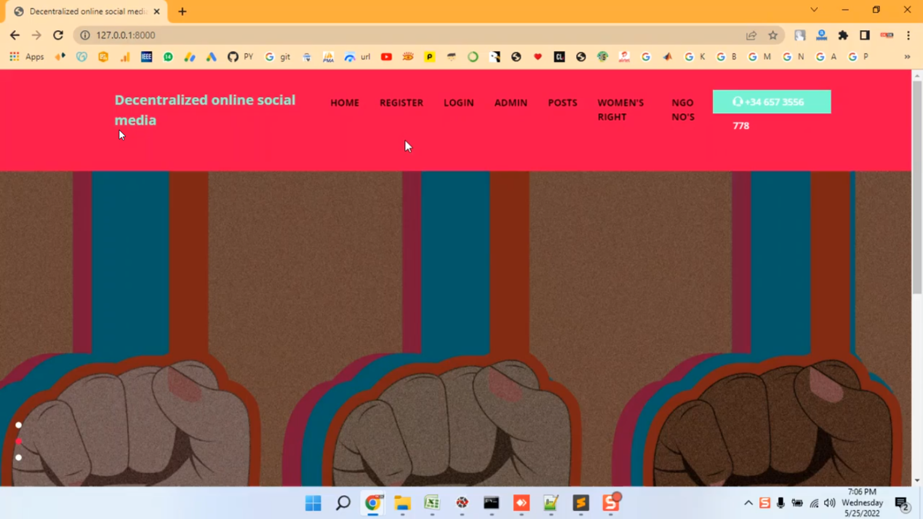The height and width of the screenshot is (519, 923).
Task: Open the Chrome three-dot menu
Action: (x=908, y=35)
